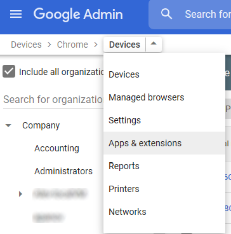Open the hamburger main menu
This screenshot has width=231, height=234.
(x=16, y=14)
